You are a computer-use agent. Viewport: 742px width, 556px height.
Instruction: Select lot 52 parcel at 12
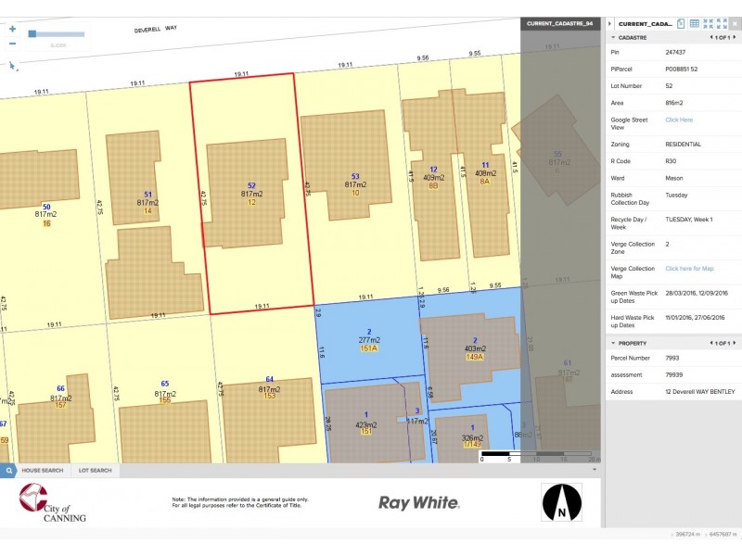(x=251, y=194)
